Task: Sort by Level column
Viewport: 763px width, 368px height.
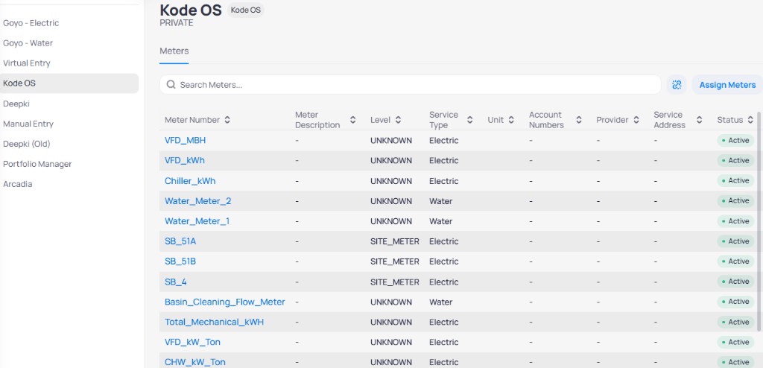Action: tap(398, 120)
